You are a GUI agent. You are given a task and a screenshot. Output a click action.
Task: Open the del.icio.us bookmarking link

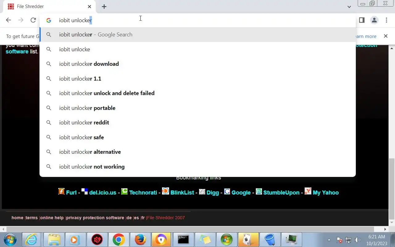[103, 193]
